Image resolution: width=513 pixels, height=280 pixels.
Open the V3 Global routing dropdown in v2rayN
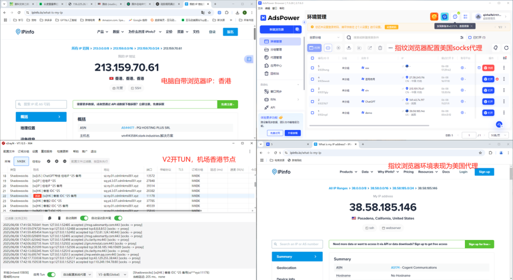click(112, 274)
